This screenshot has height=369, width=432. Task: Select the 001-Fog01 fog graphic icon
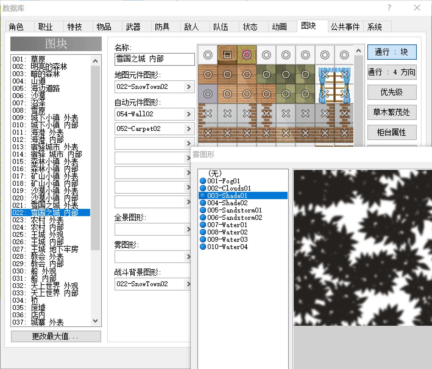(203, 181)
